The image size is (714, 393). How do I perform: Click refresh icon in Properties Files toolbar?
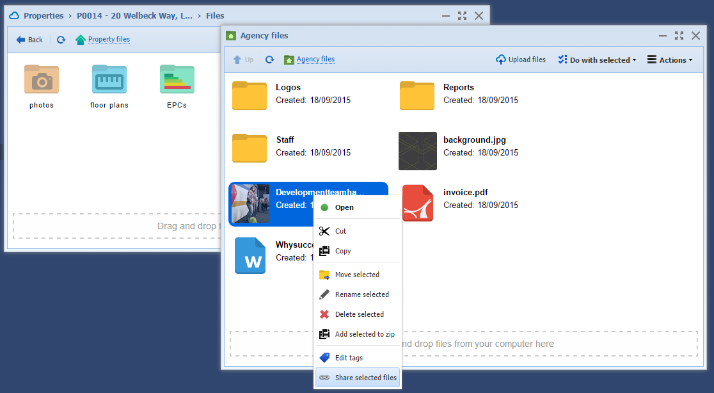61,40
